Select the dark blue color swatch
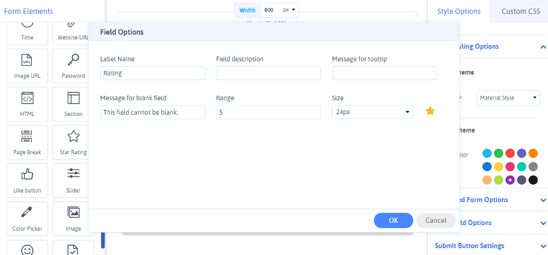 coord(487,166)
